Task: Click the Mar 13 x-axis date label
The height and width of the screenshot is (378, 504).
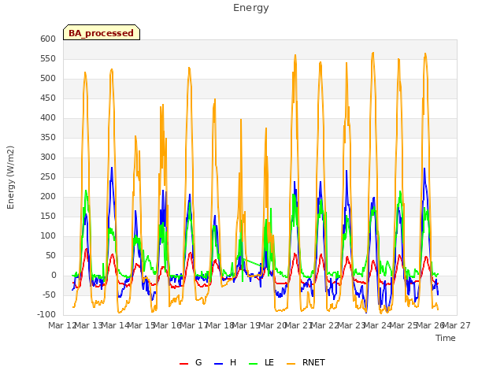Action: (88, 325)
